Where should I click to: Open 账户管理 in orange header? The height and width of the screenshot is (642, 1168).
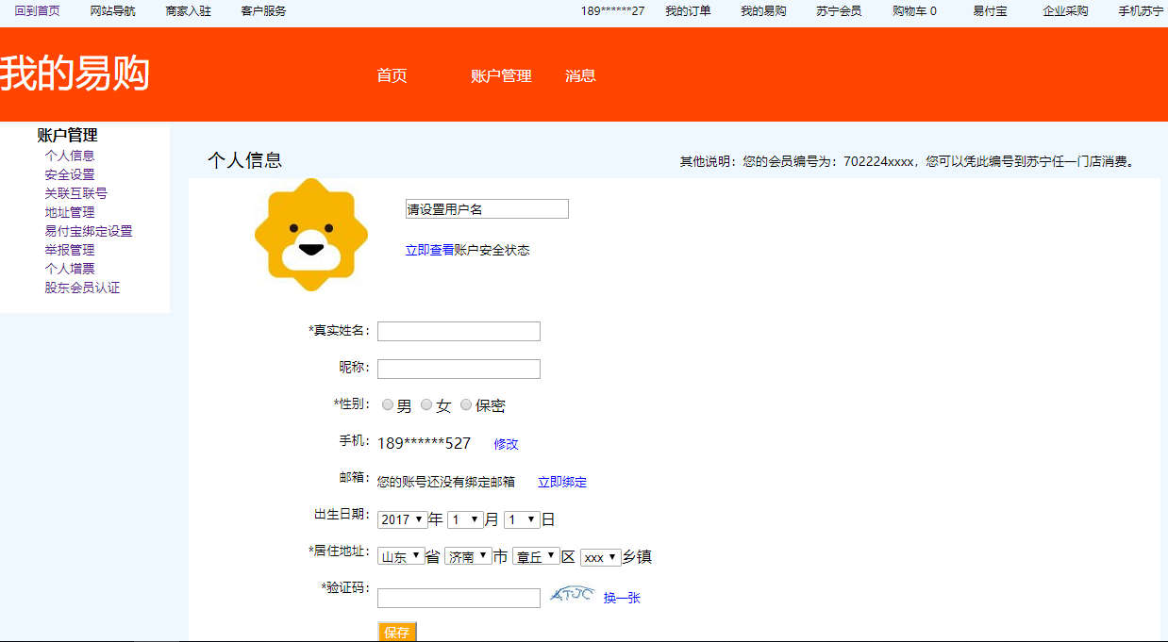[501, 75]
